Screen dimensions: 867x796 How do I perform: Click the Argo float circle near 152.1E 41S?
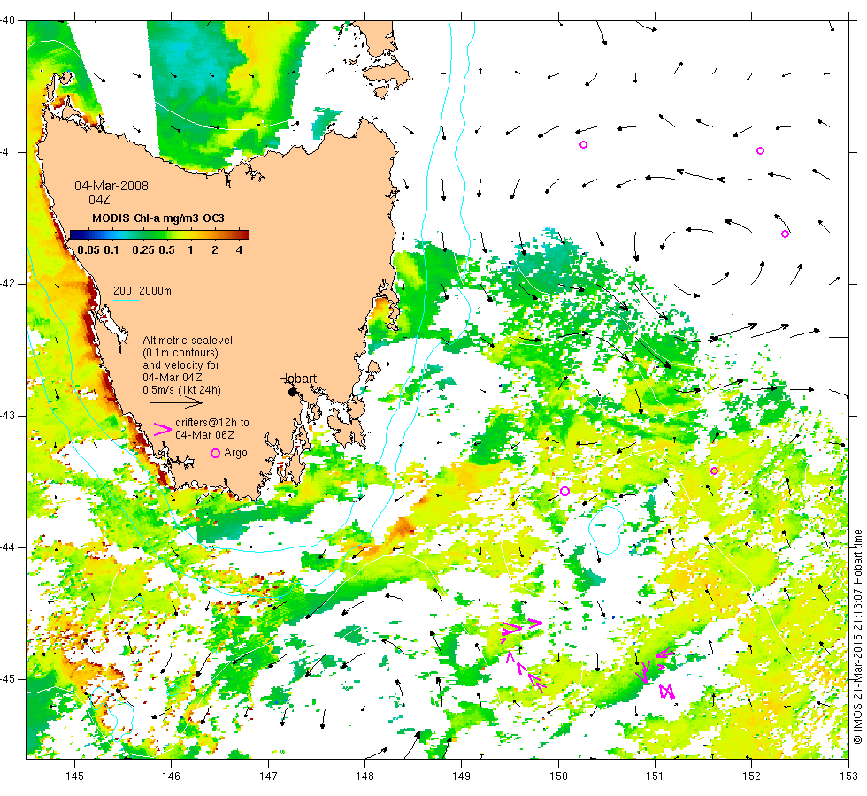760,151
